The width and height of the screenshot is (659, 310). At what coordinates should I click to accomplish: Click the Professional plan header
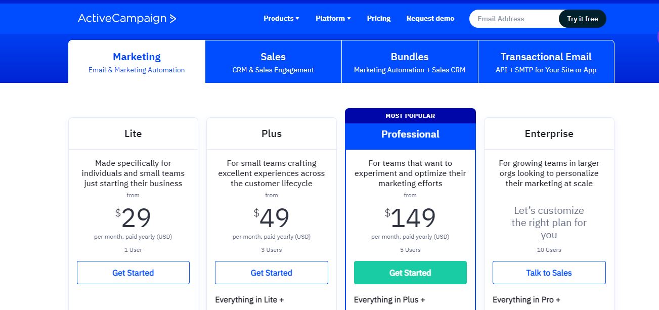click(410, 134)
